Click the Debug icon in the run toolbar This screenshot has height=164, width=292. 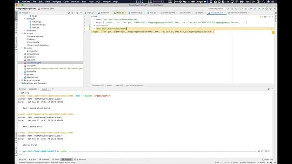tap(232, 9)
